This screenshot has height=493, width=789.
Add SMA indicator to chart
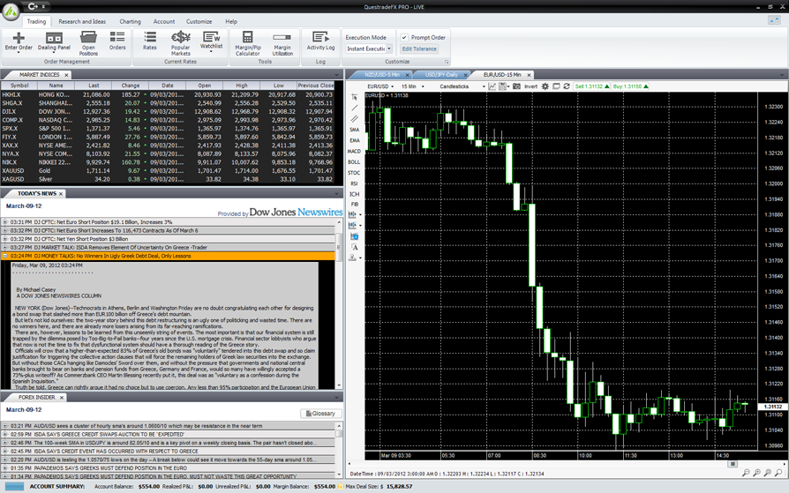(x=354, y=130)
